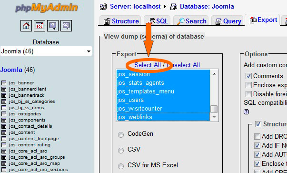Click the database icon in breadcrumb
287x173 pixels.
(x=174, y=7)
